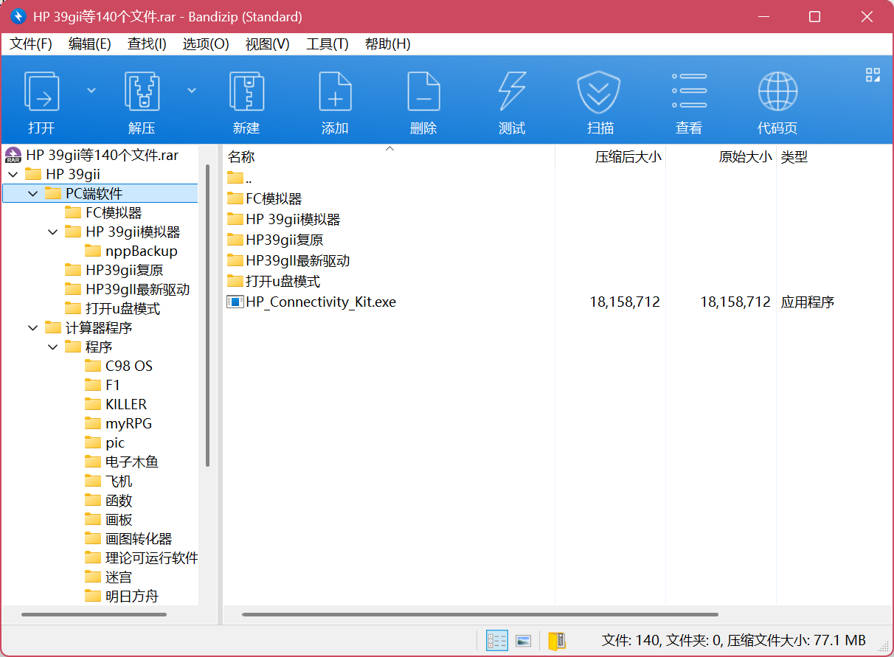Open the 视图(V) menu
The image size is (894, 657).
[x=267, y=44]
